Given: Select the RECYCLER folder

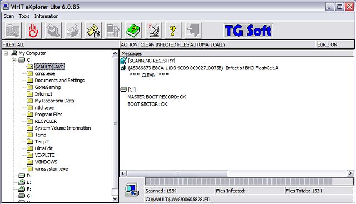Looking at the screenshot, I should (x=46, y=121).
